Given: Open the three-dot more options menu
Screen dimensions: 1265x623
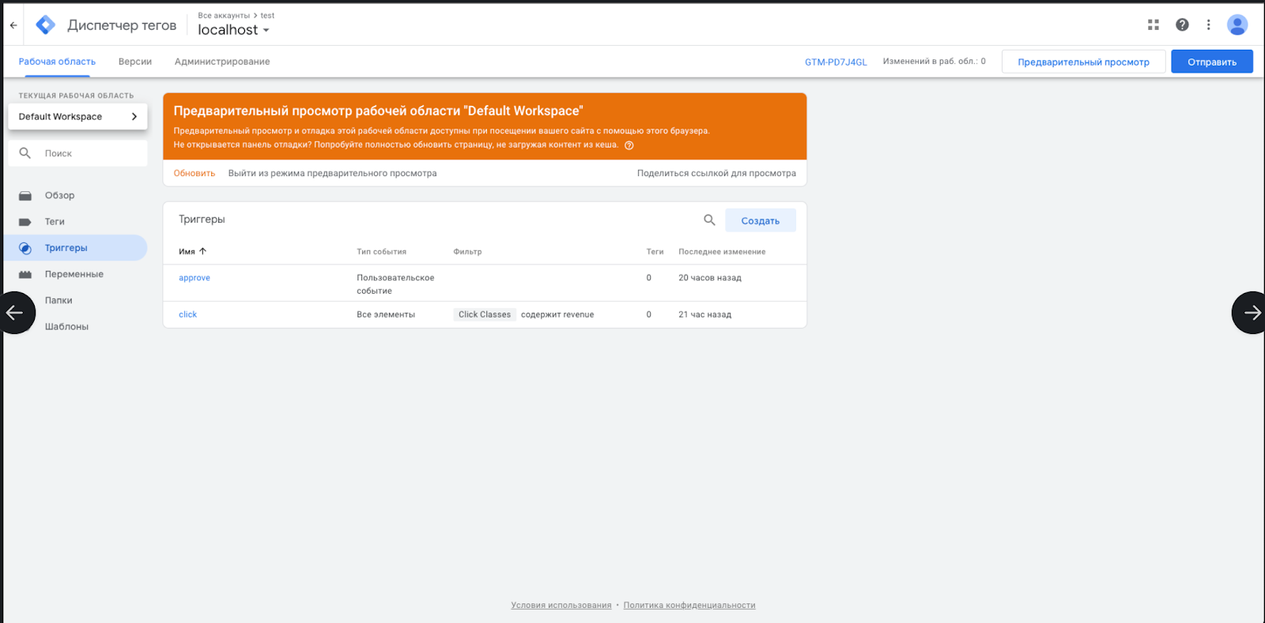Looking at the screenshot, I should tap(1208, 24).
